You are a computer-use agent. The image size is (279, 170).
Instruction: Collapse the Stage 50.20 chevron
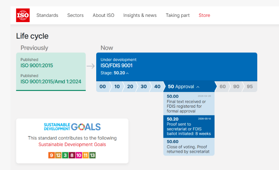pyautogui.click(x=127, y=73)
